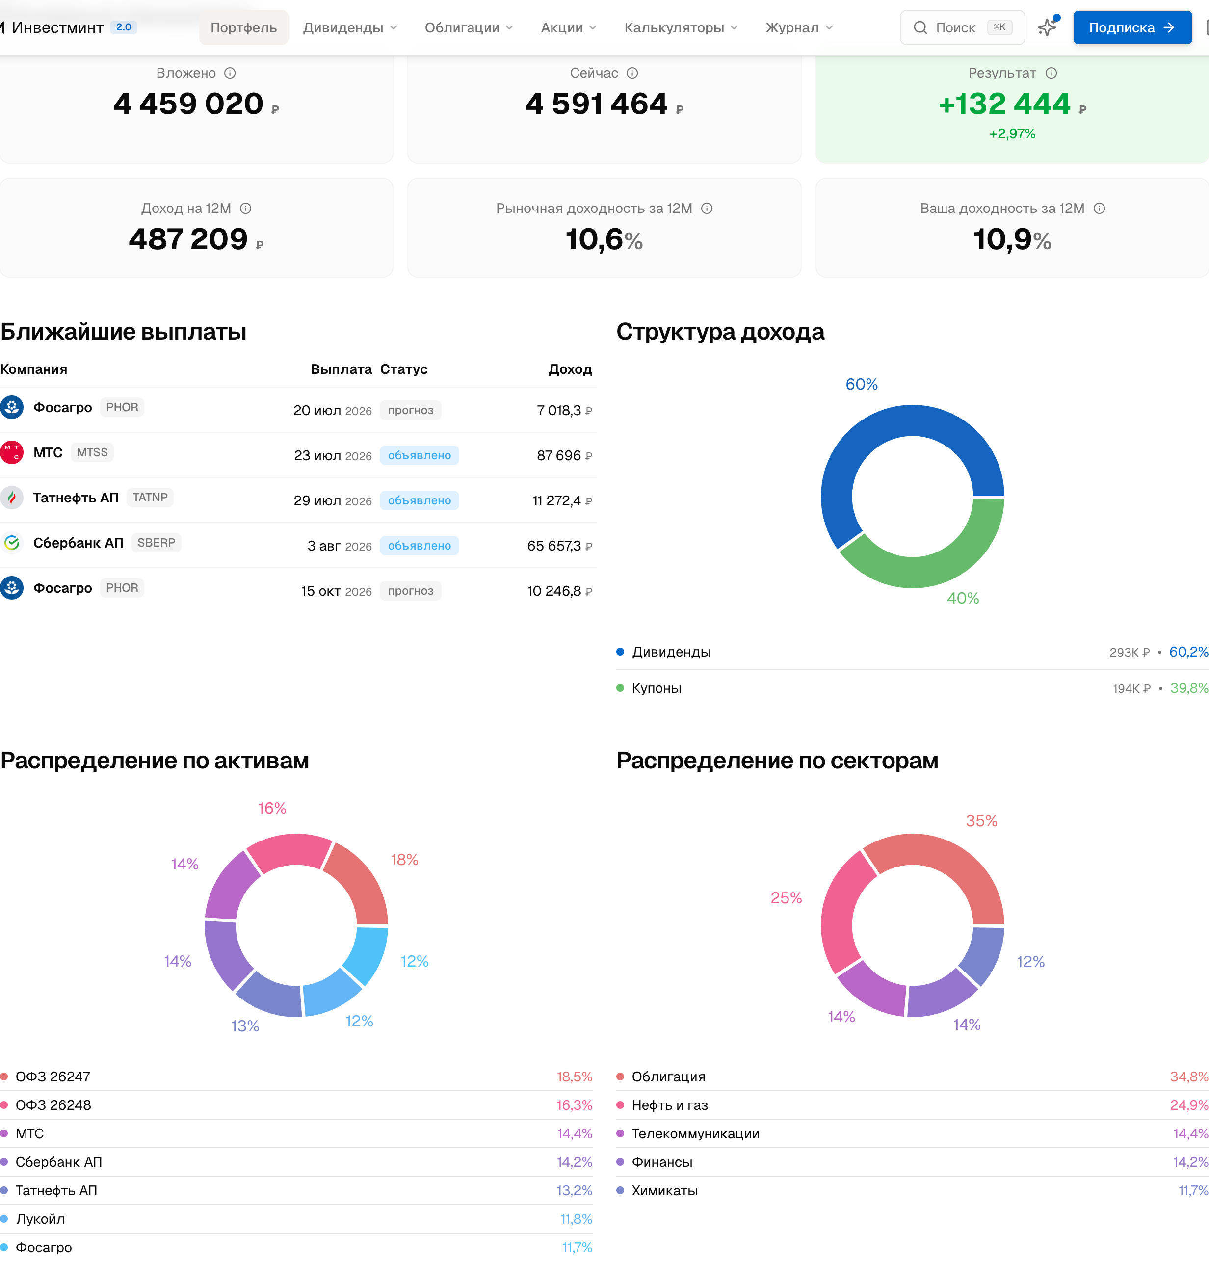Click the SBERP ticker badge
This screenshot has height=1261, width=1209.
click(157, 543)
